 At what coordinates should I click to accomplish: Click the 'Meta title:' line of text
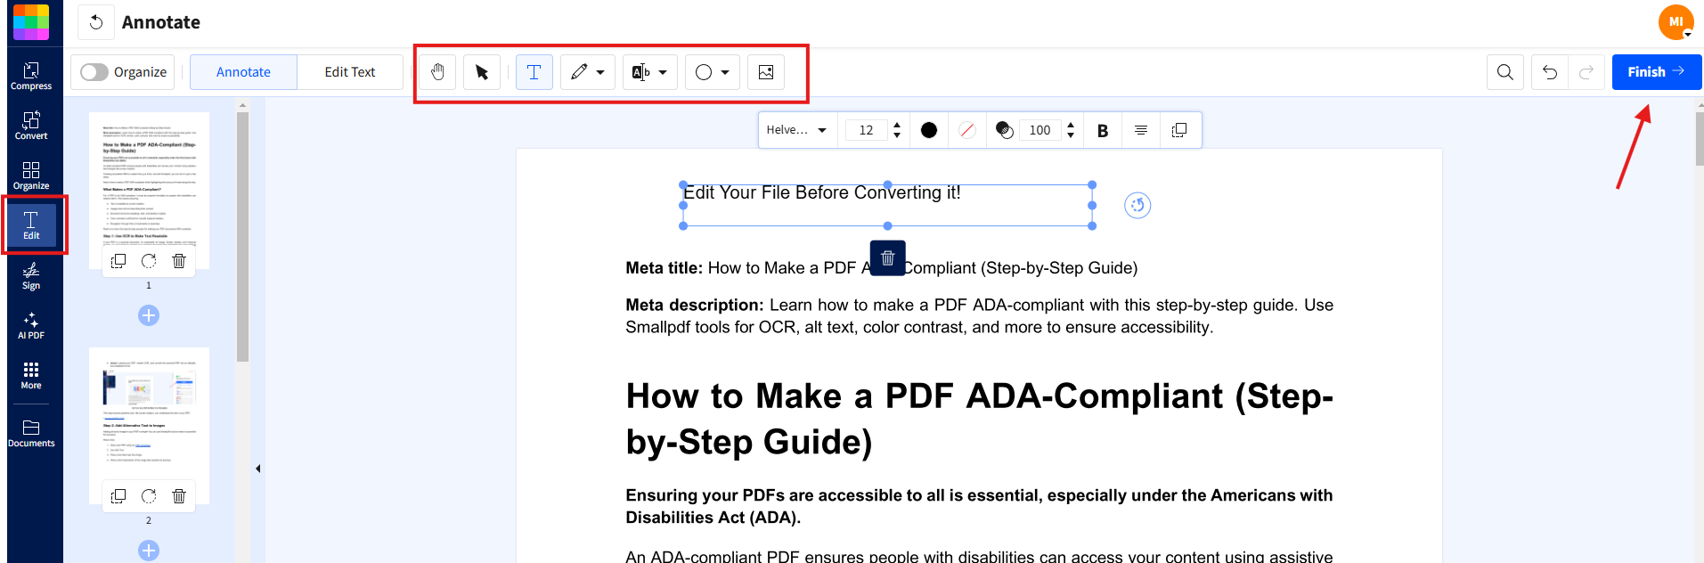(x=882, y=268)
